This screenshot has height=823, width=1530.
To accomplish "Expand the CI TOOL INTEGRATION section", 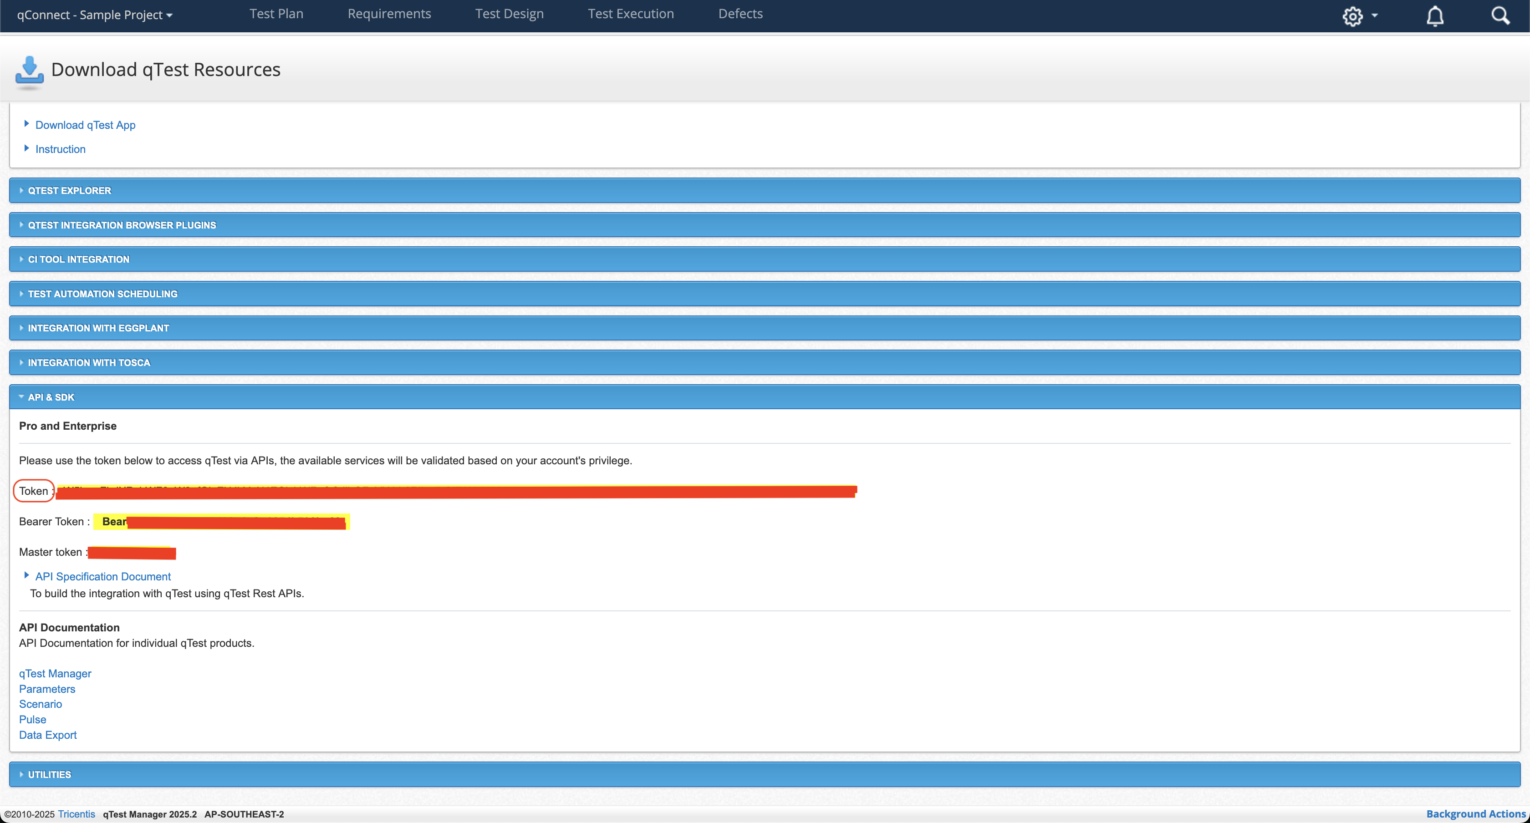I will pyautogui.click(x=78, y=259).
